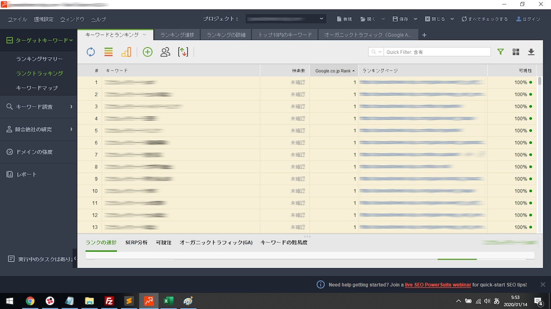The image size is (551, 309).
Task: Select ランキングサマリー in sidebar
Action: [39, 59]
